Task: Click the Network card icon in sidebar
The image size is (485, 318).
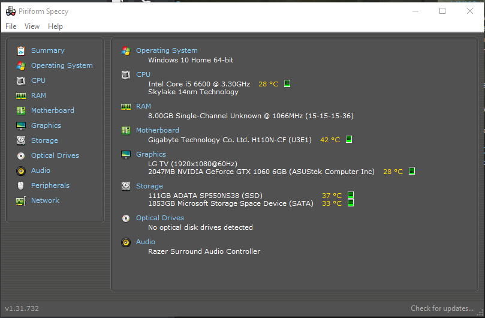Action: (x=21, y=201)
